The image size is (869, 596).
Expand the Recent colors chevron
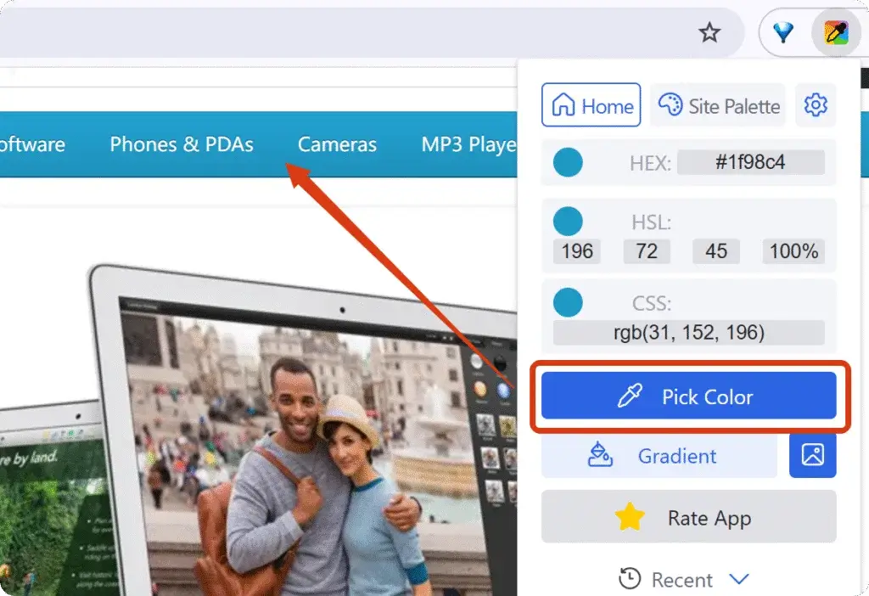739,579
